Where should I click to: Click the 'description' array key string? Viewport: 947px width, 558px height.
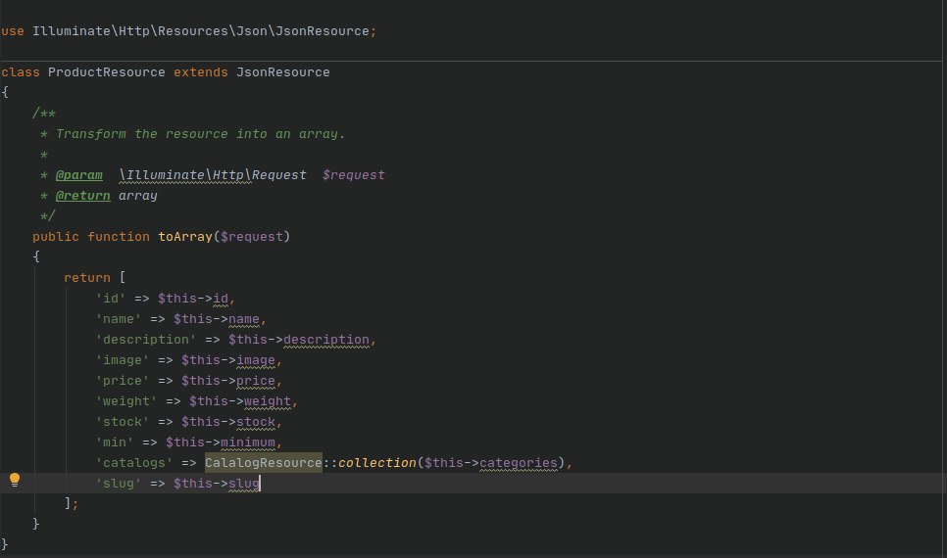[x=145, y=340]
